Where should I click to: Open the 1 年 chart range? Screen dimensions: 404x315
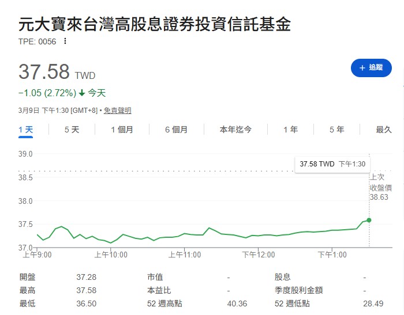(x=290, y=130)
